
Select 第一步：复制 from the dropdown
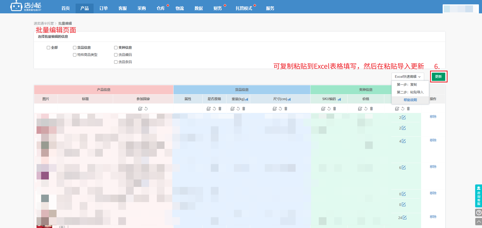(407, 84)
